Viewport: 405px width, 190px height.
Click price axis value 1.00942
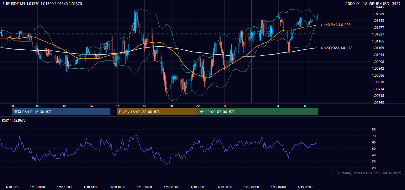[378, 68]
